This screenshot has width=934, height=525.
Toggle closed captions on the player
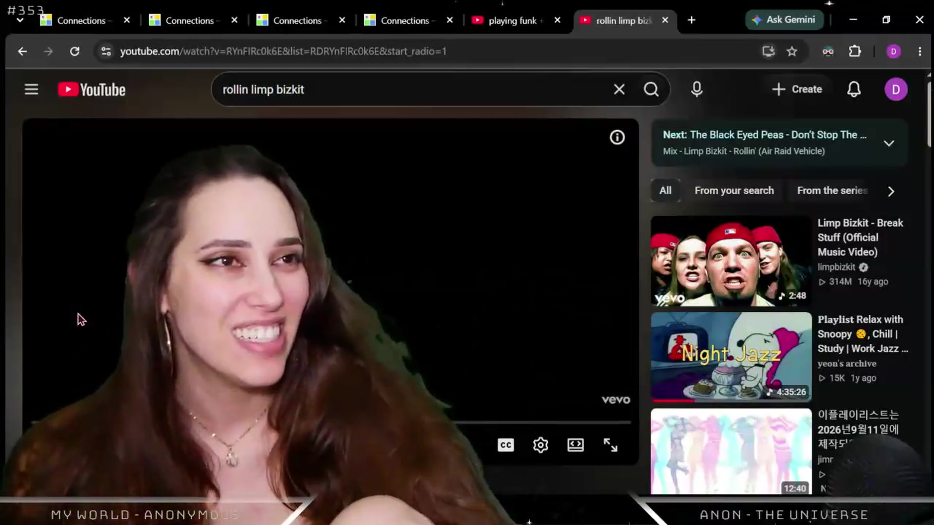(x=505, y=445)
